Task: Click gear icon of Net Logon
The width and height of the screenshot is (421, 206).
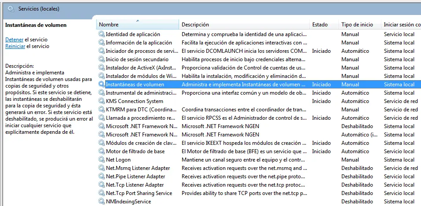Action: 102,159
